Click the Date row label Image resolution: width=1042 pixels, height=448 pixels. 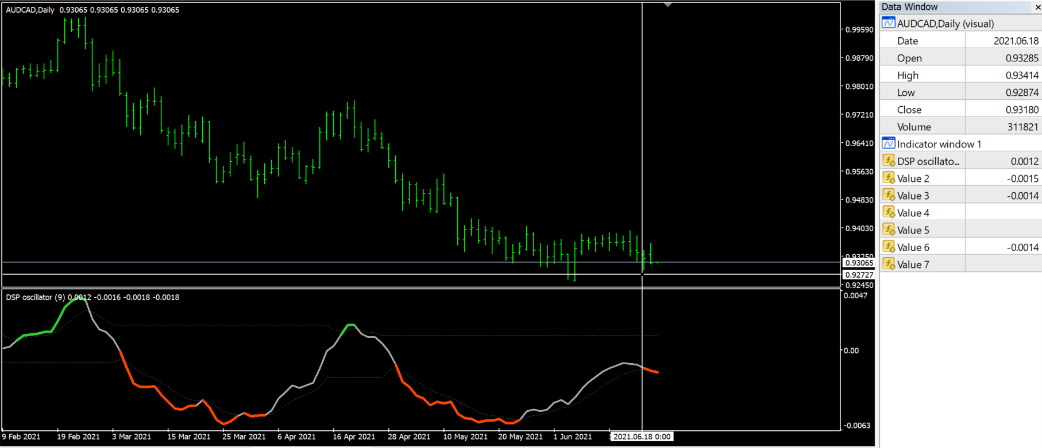point(908,41)
